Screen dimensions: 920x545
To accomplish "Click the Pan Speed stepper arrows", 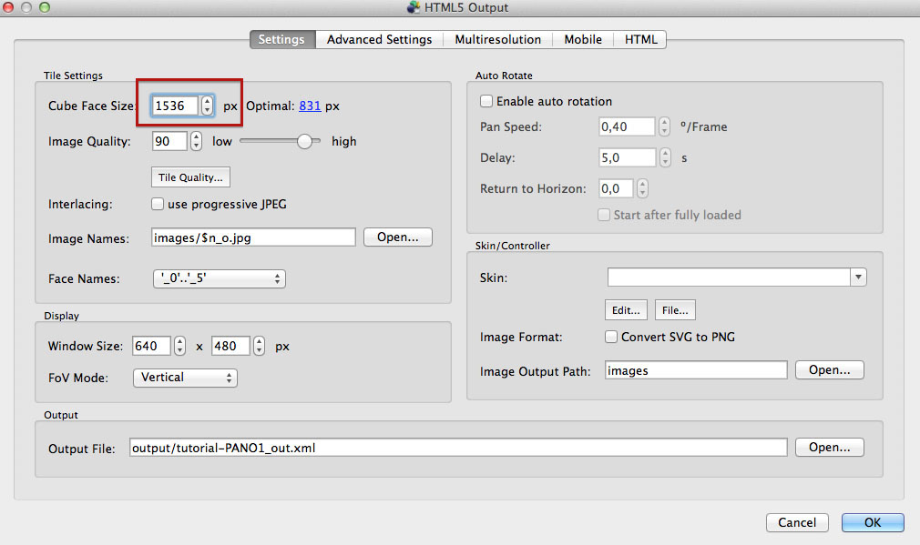I will pyautogui.click(x=664, y=126).
